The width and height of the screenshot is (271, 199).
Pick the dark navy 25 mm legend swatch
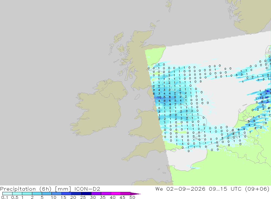pyautogui.click(x=86, y=194)
